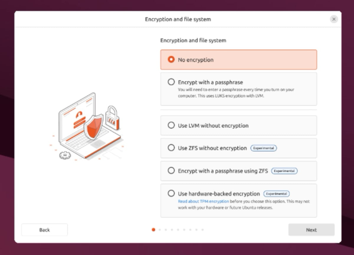This screenshot has width=354, height=255.
Task: Open the Read about TPM encryption link
Action: point(203,202)
